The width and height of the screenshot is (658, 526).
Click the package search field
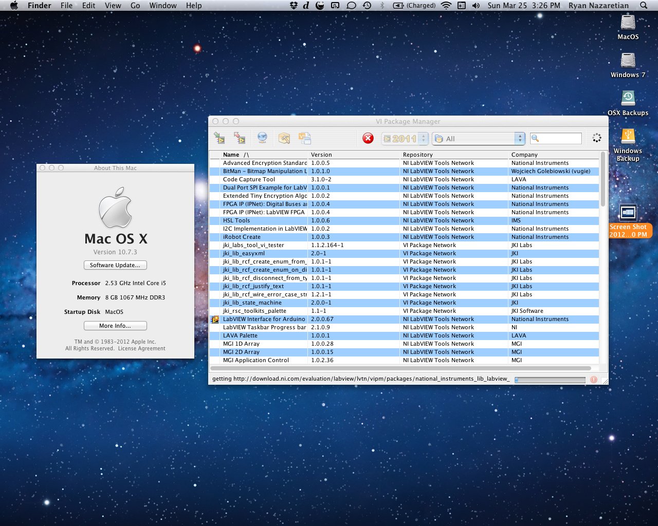[x=556, y=138]
